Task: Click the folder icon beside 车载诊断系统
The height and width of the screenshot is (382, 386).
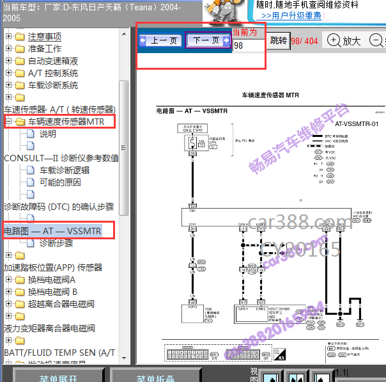Action: [20, 85]
